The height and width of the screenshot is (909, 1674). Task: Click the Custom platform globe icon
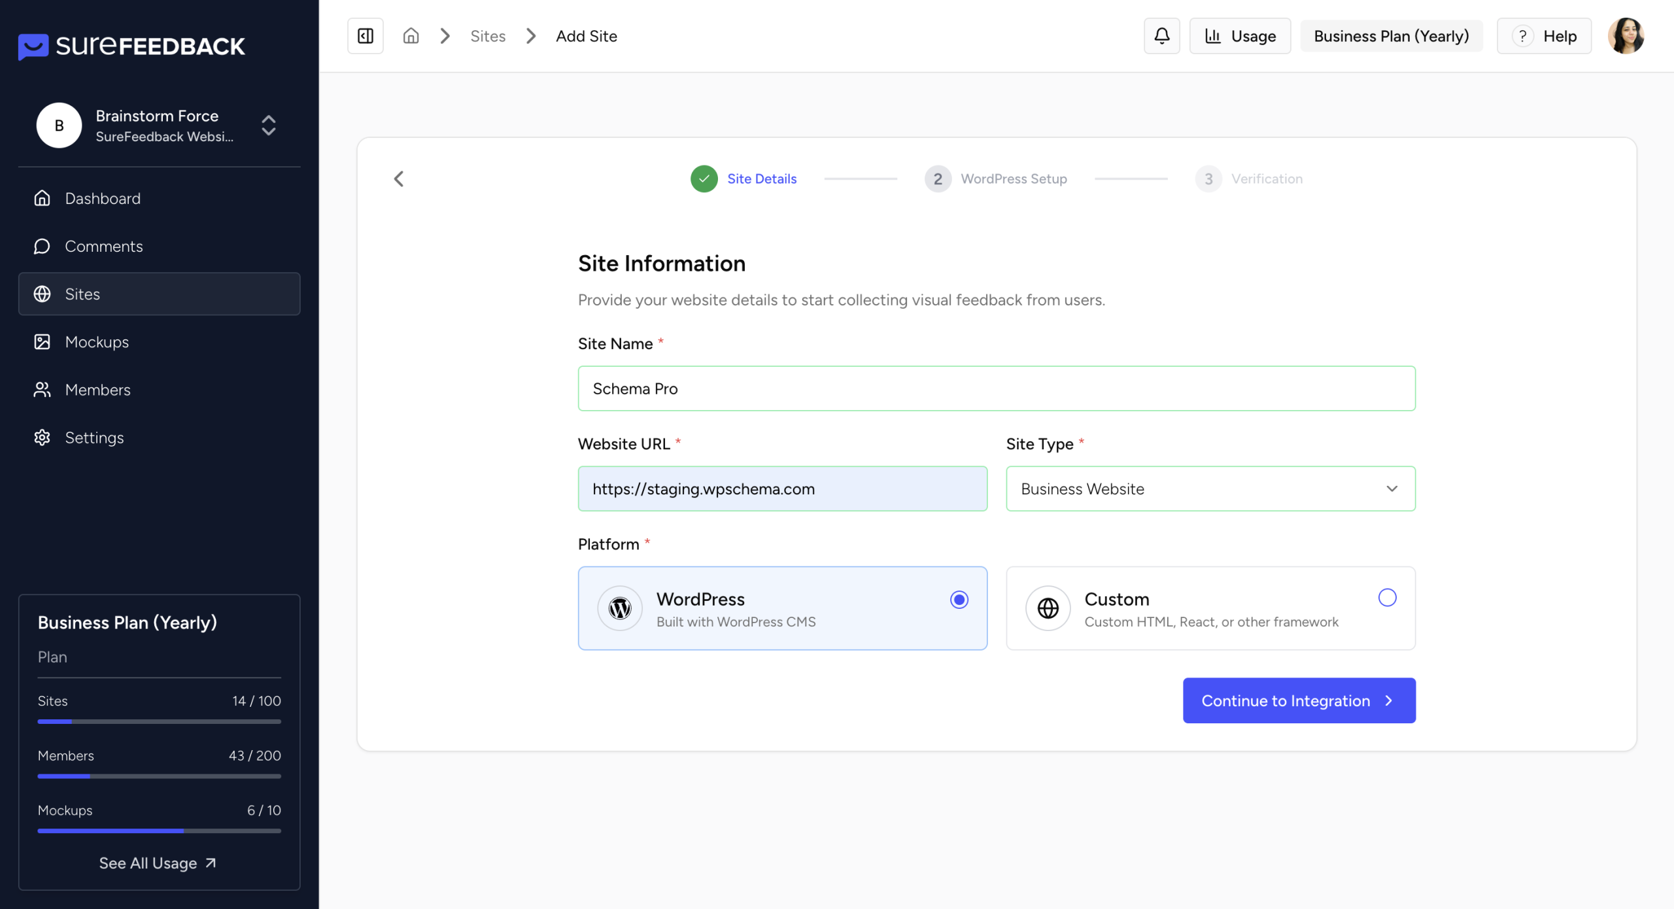click(1048, 608)
